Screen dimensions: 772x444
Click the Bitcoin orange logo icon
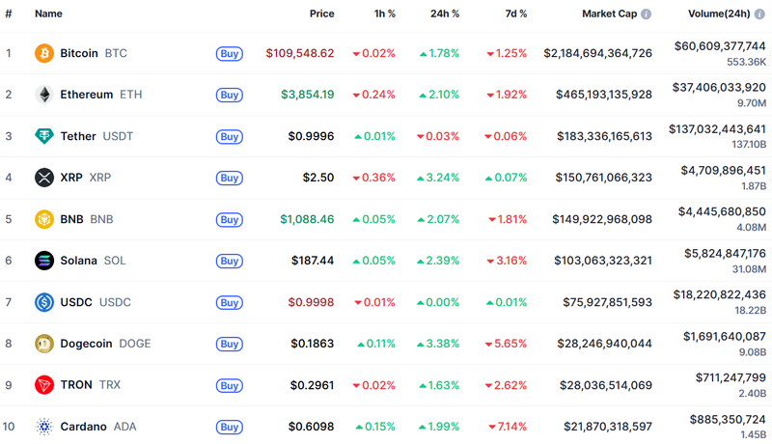[x=44, y=53]
